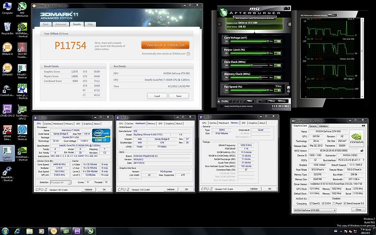Adjust the Fan Speed slider in Afterburner

pyautogui.click(x=249, y=90)
